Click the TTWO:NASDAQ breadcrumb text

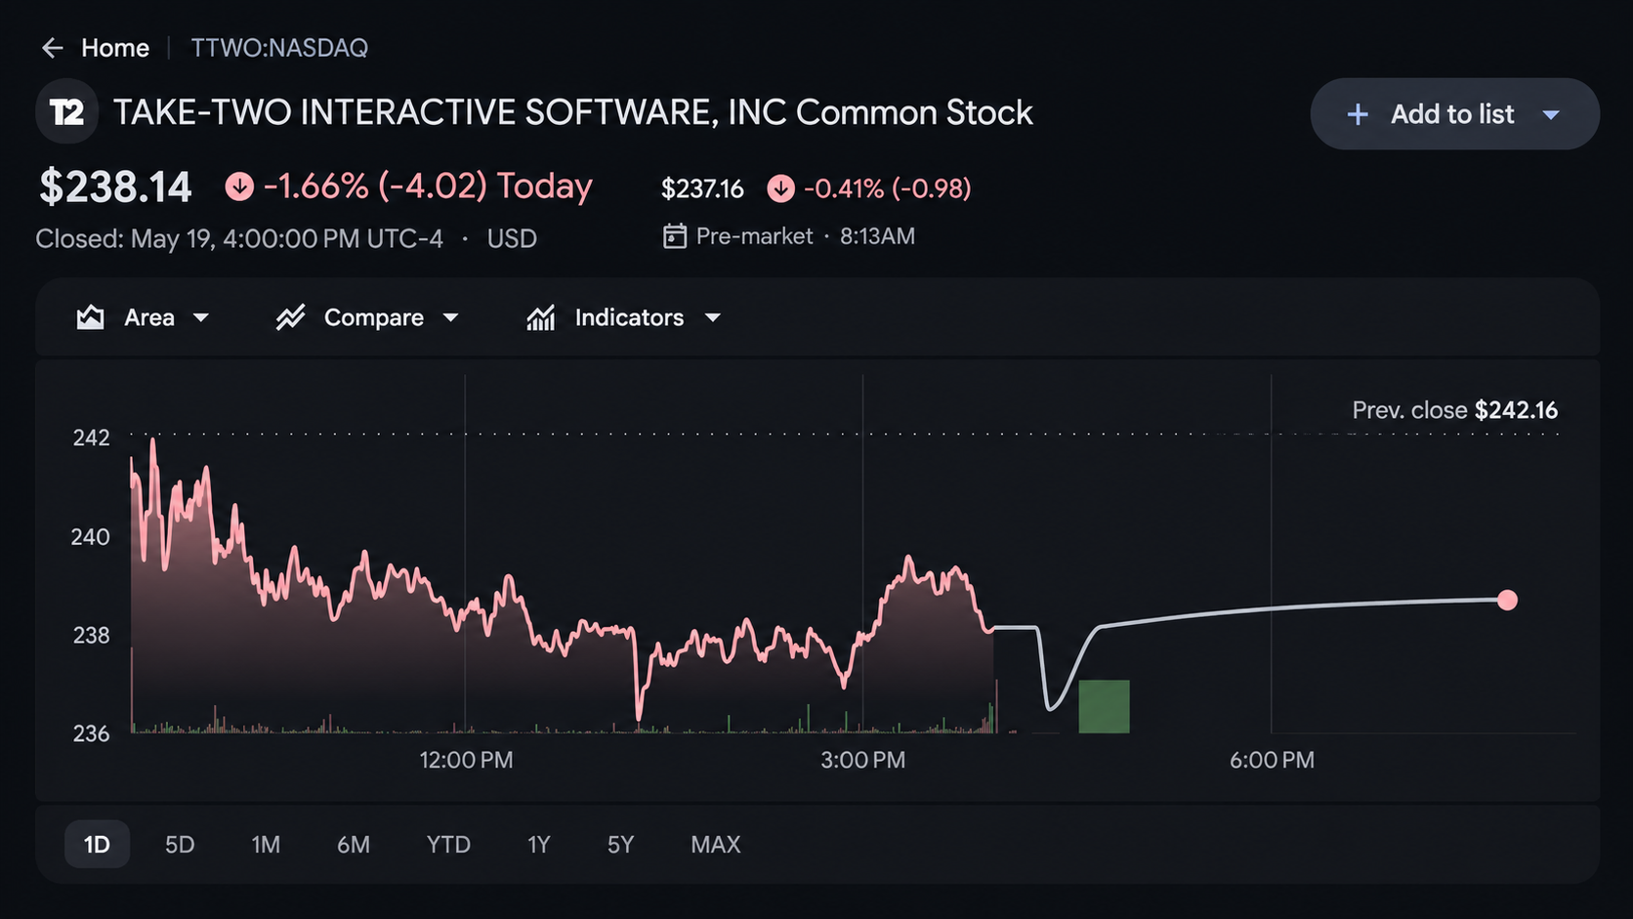[279, 48]
